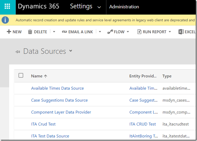Click EMAIL A LINK command label
This screenshot has width=197, height=141.
(81, 32)
